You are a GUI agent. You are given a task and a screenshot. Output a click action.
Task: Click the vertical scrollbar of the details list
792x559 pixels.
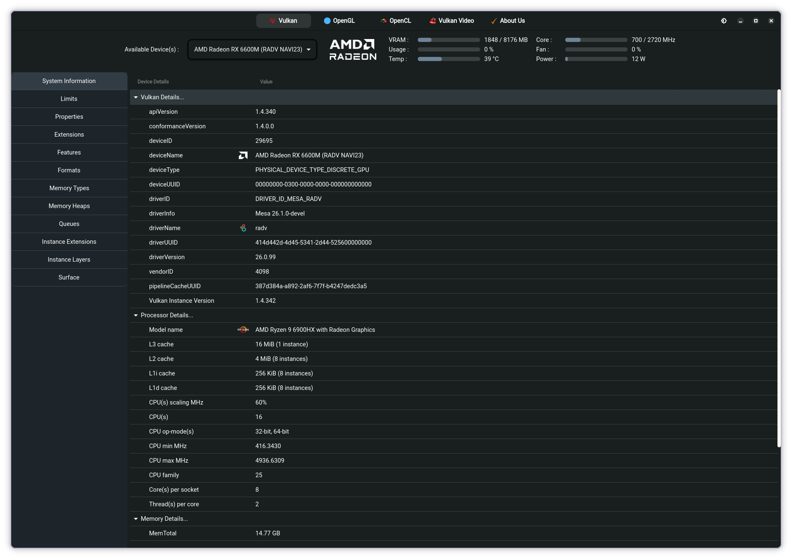pos(779,268)
